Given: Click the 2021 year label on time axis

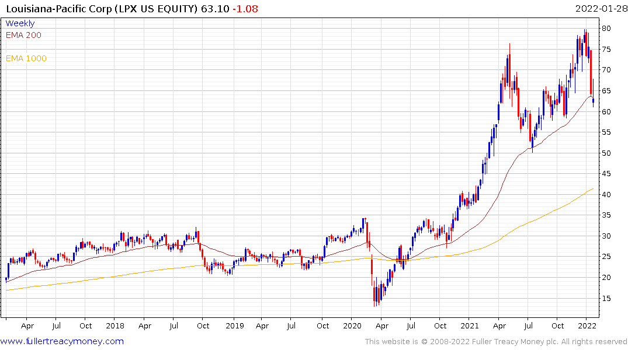Looking at the screenshot, I should [x=470, y=325].
